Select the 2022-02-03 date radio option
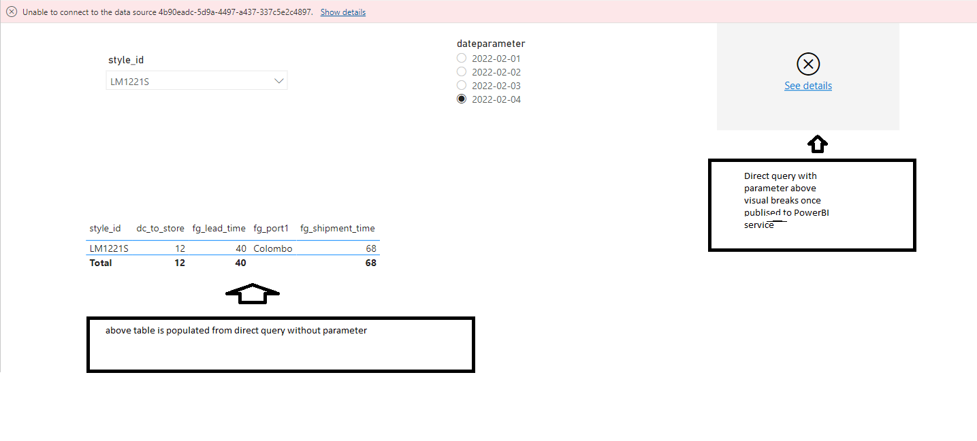Screen dimensions: 977x441 [x=462, y=85]
